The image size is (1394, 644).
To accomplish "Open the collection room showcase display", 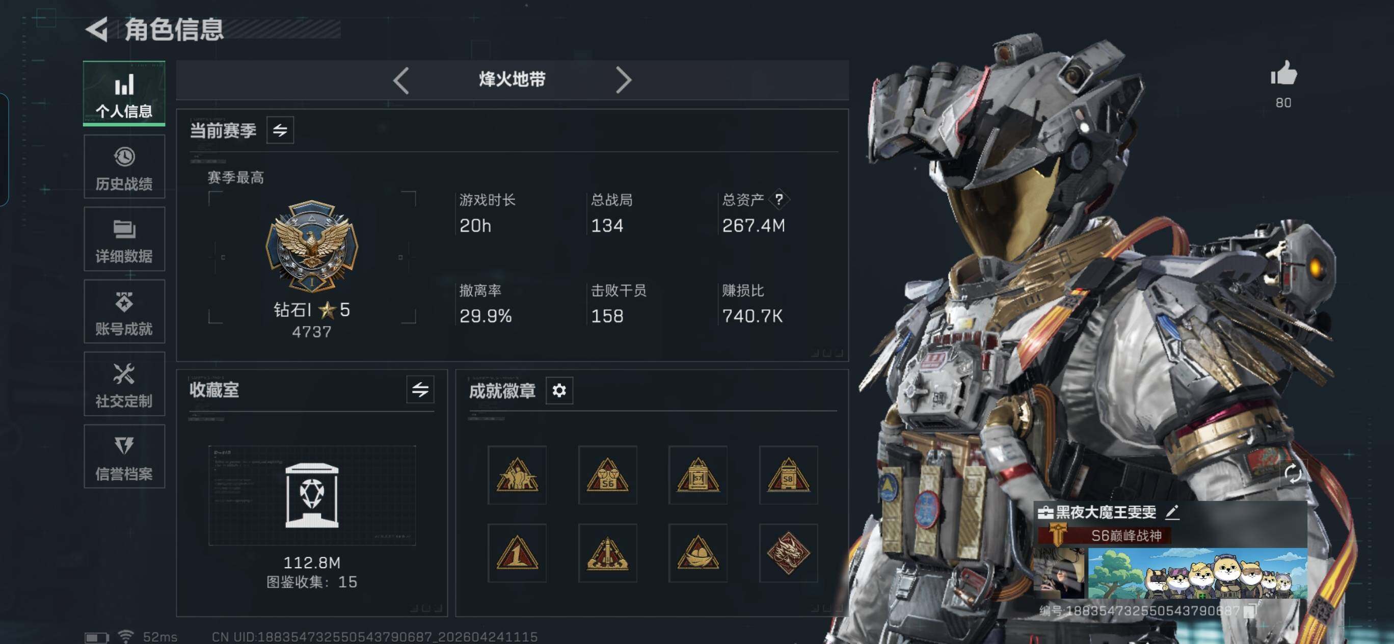I will (312, 496).
